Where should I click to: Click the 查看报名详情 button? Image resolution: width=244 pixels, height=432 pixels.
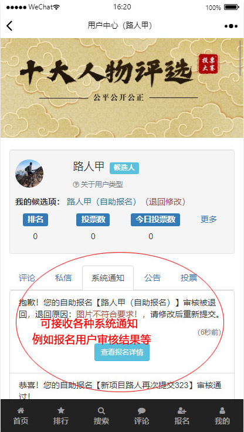[122, 352]
